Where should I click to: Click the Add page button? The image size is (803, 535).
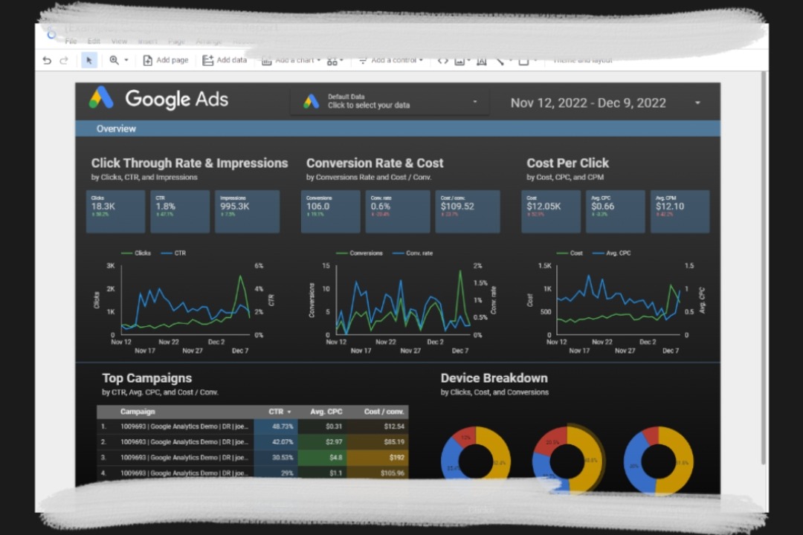point(165,60)
